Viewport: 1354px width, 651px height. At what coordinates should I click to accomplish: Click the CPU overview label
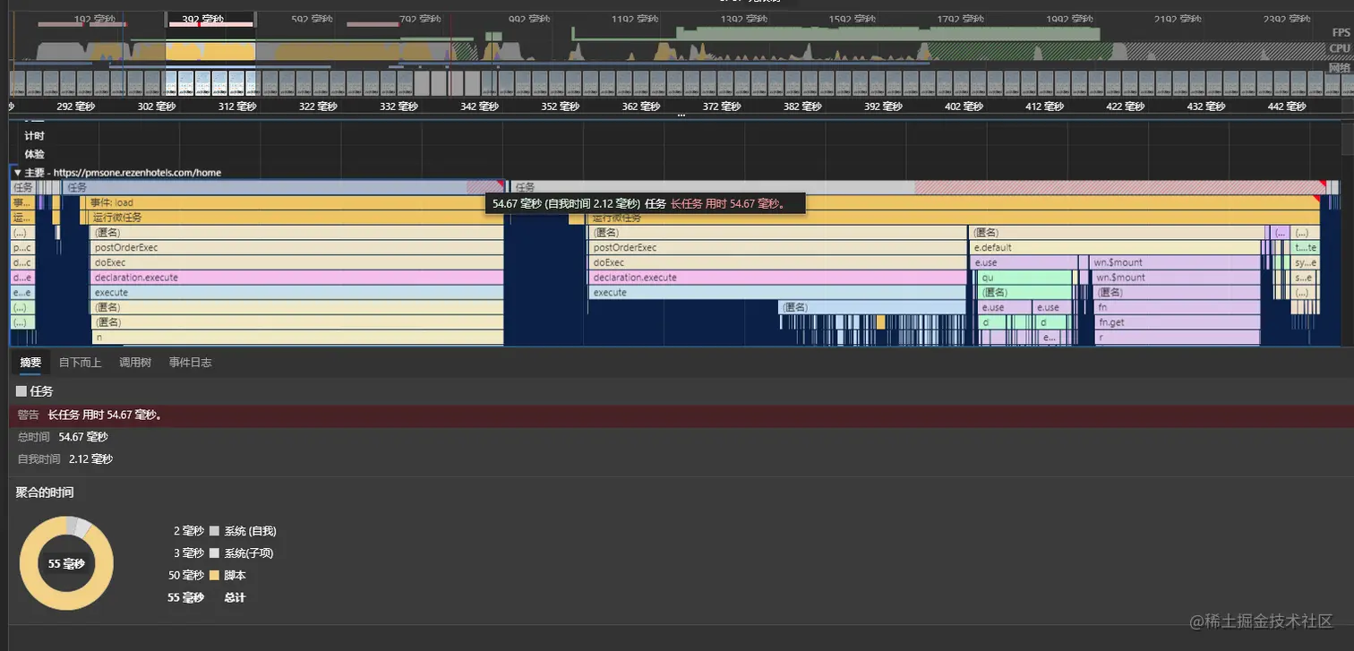coord(1340,48)
